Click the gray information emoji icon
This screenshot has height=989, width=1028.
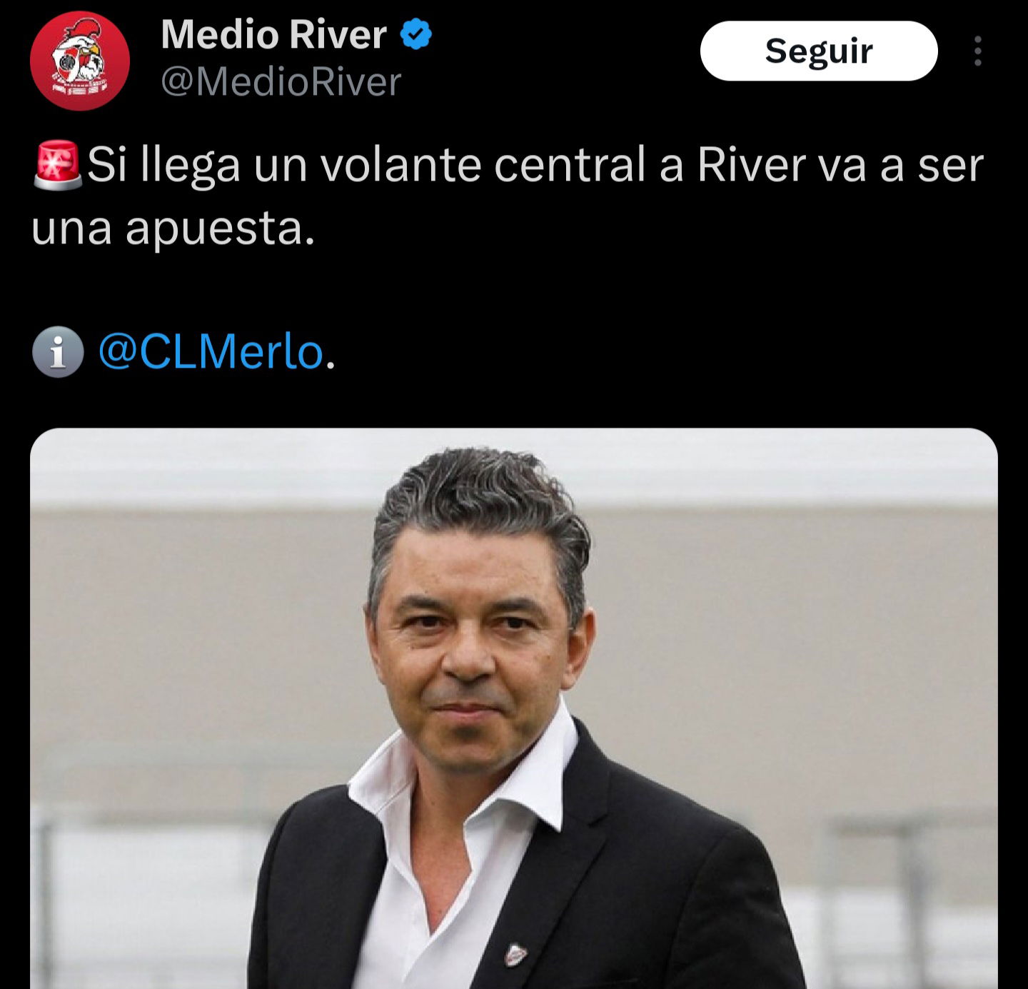pos(58,351)
